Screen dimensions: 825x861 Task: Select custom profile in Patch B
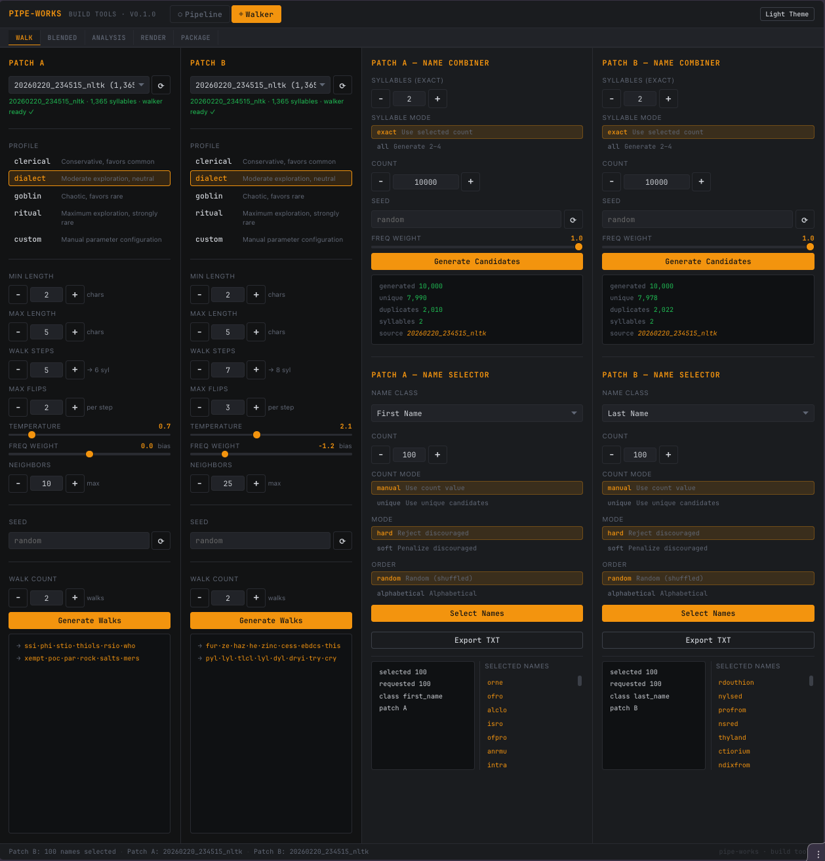(271, 239)
